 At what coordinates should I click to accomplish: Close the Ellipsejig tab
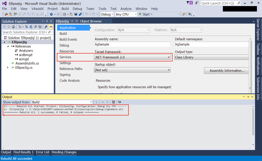coord(77,21)
